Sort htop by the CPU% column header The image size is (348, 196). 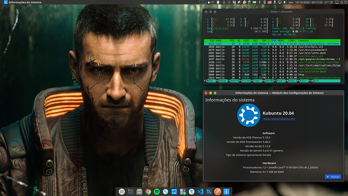click(273, 41)
